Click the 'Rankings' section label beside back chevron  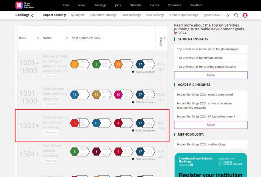[x=22, y=15]
